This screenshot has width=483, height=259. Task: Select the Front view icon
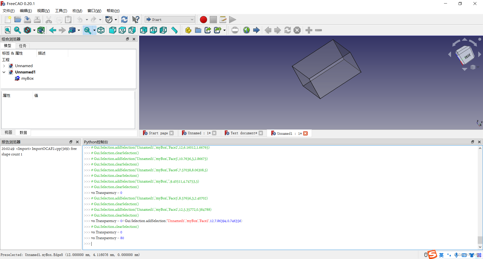click(x=112, y=30)
